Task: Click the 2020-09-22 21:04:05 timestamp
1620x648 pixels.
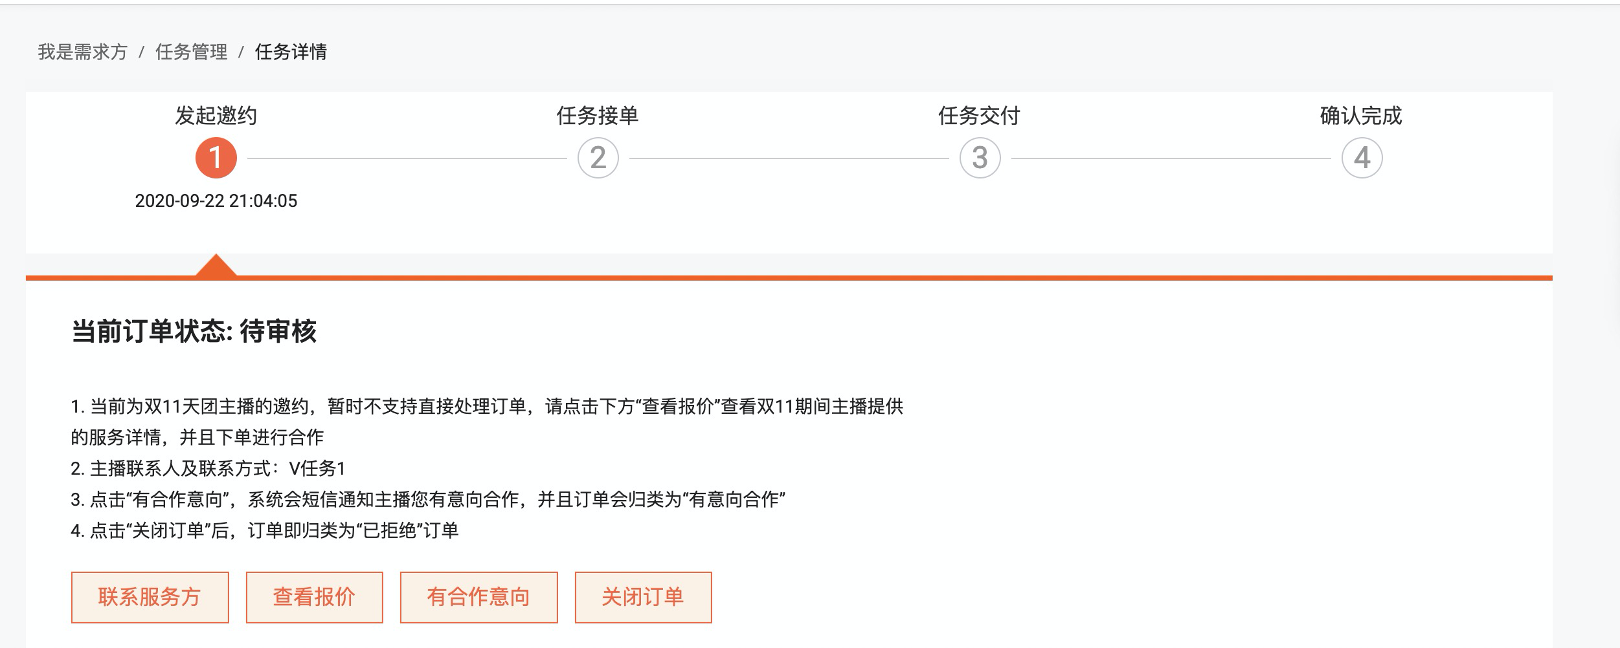Action: (x=216, y=200)
